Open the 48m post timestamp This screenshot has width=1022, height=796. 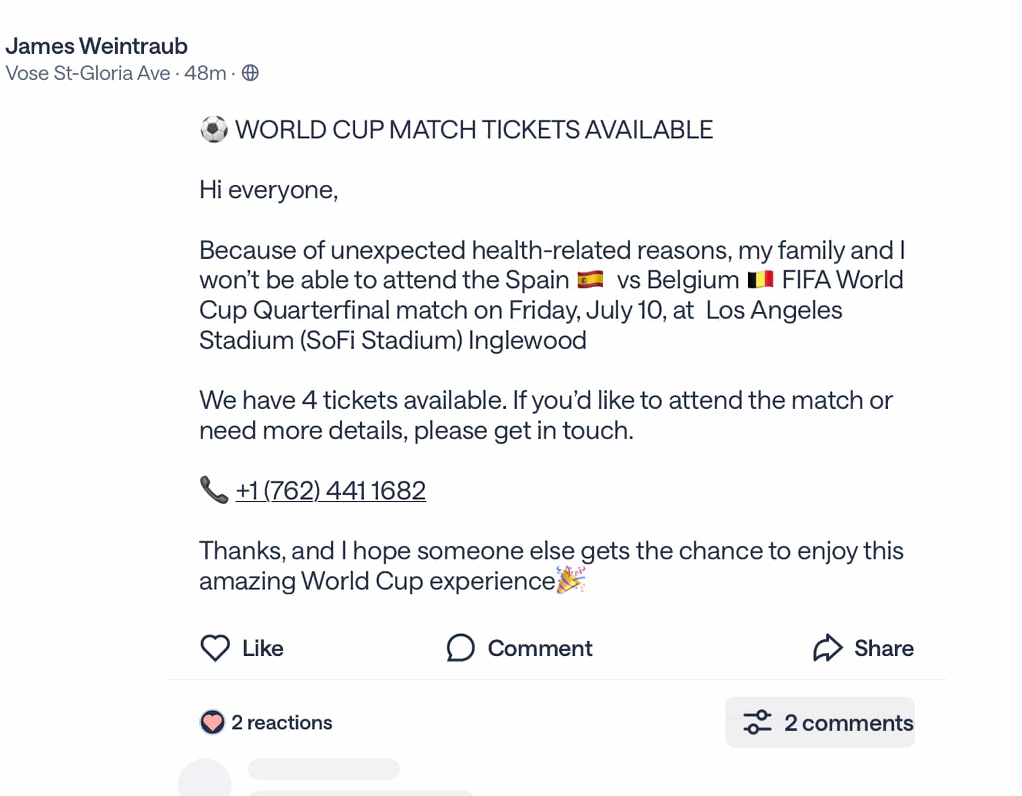coord(205,73)
